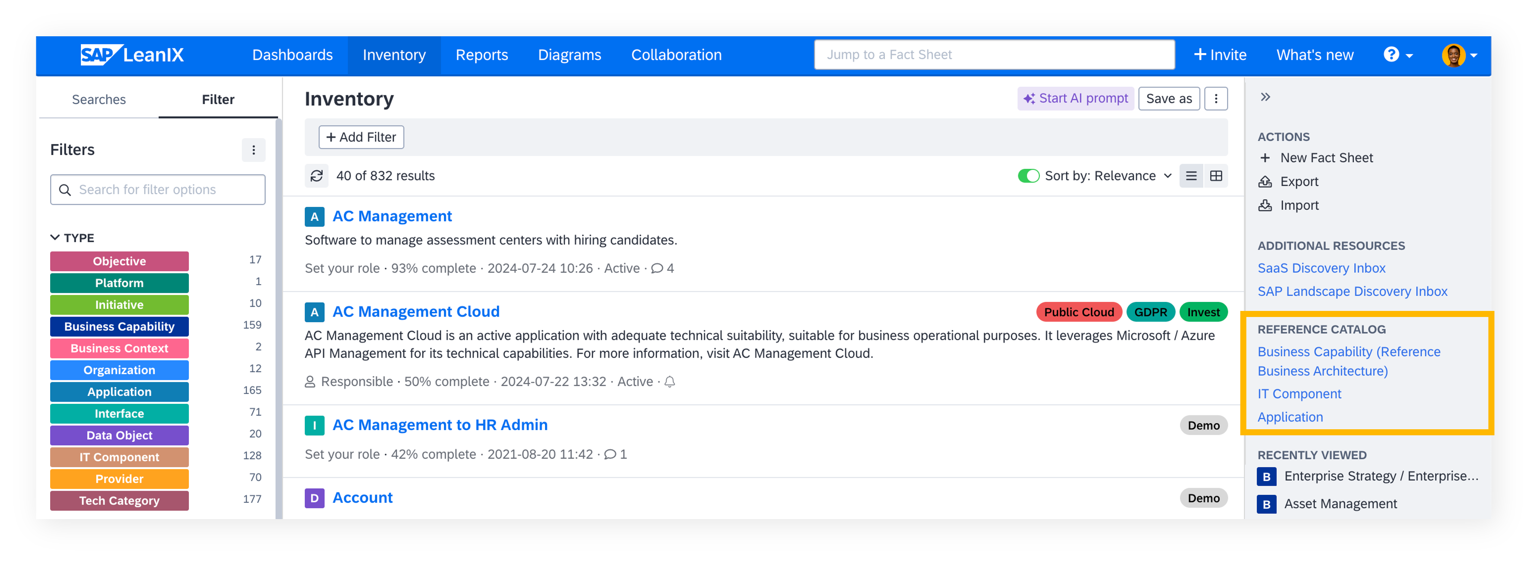This screenshot has height=564, width=1537.
Task: Click the magnifier icon in filter search
Action: point(64,190)
